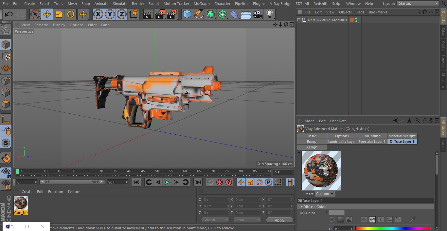Viewport: 447px width, 231px height.
Task: Collapse the Diffuse Color section
Action: [x=301, y=207]
